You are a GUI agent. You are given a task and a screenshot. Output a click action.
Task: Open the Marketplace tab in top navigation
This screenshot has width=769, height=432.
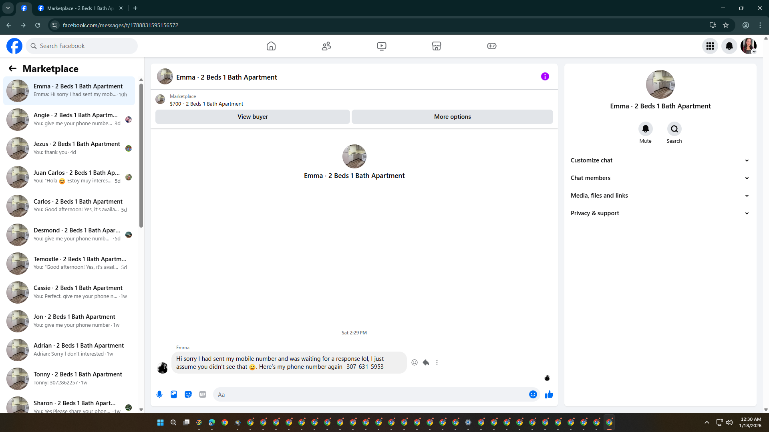point(437,46)
